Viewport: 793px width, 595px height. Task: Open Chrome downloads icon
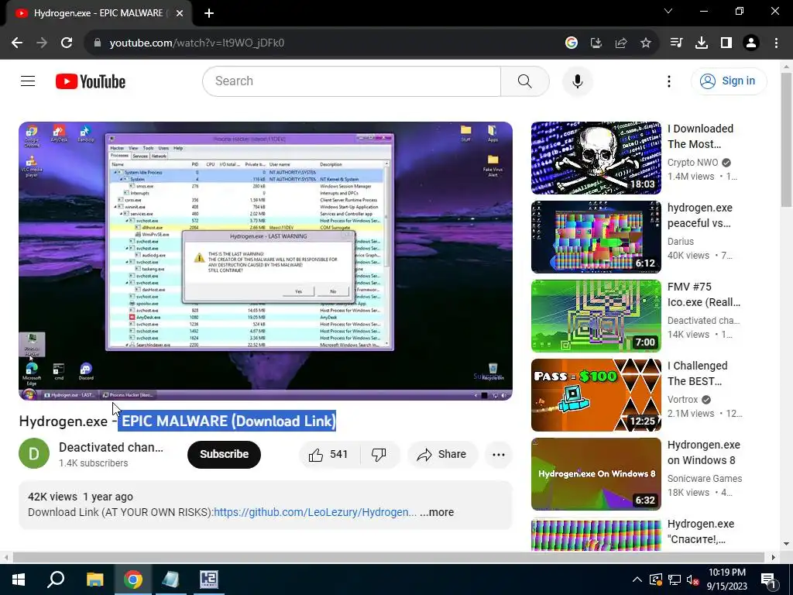click(x=702, y=43)
